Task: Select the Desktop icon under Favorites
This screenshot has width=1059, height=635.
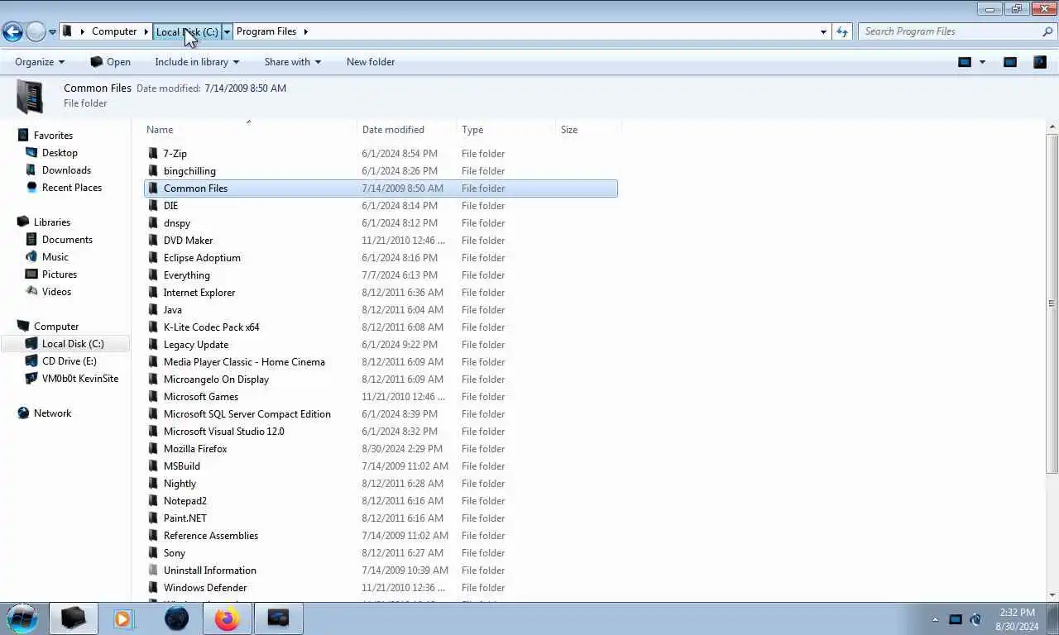Action: (31, 153)
